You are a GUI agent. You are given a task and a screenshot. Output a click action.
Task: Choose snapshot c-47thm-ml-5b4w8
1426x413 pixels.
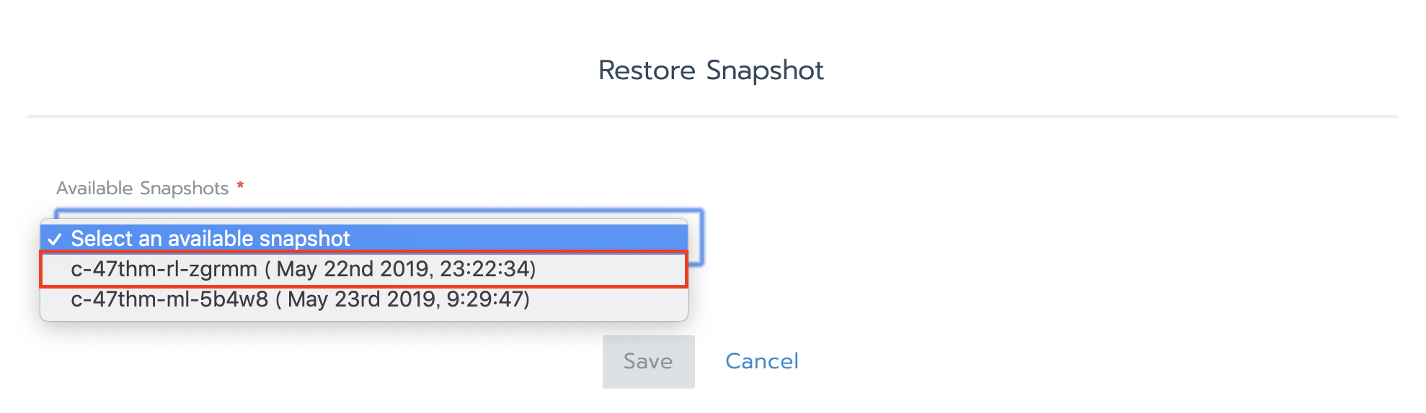pos(300,299)
